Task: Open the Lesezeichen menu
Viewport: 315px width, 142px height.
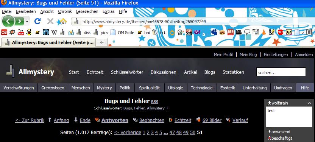Action: [x=87, y=11]
